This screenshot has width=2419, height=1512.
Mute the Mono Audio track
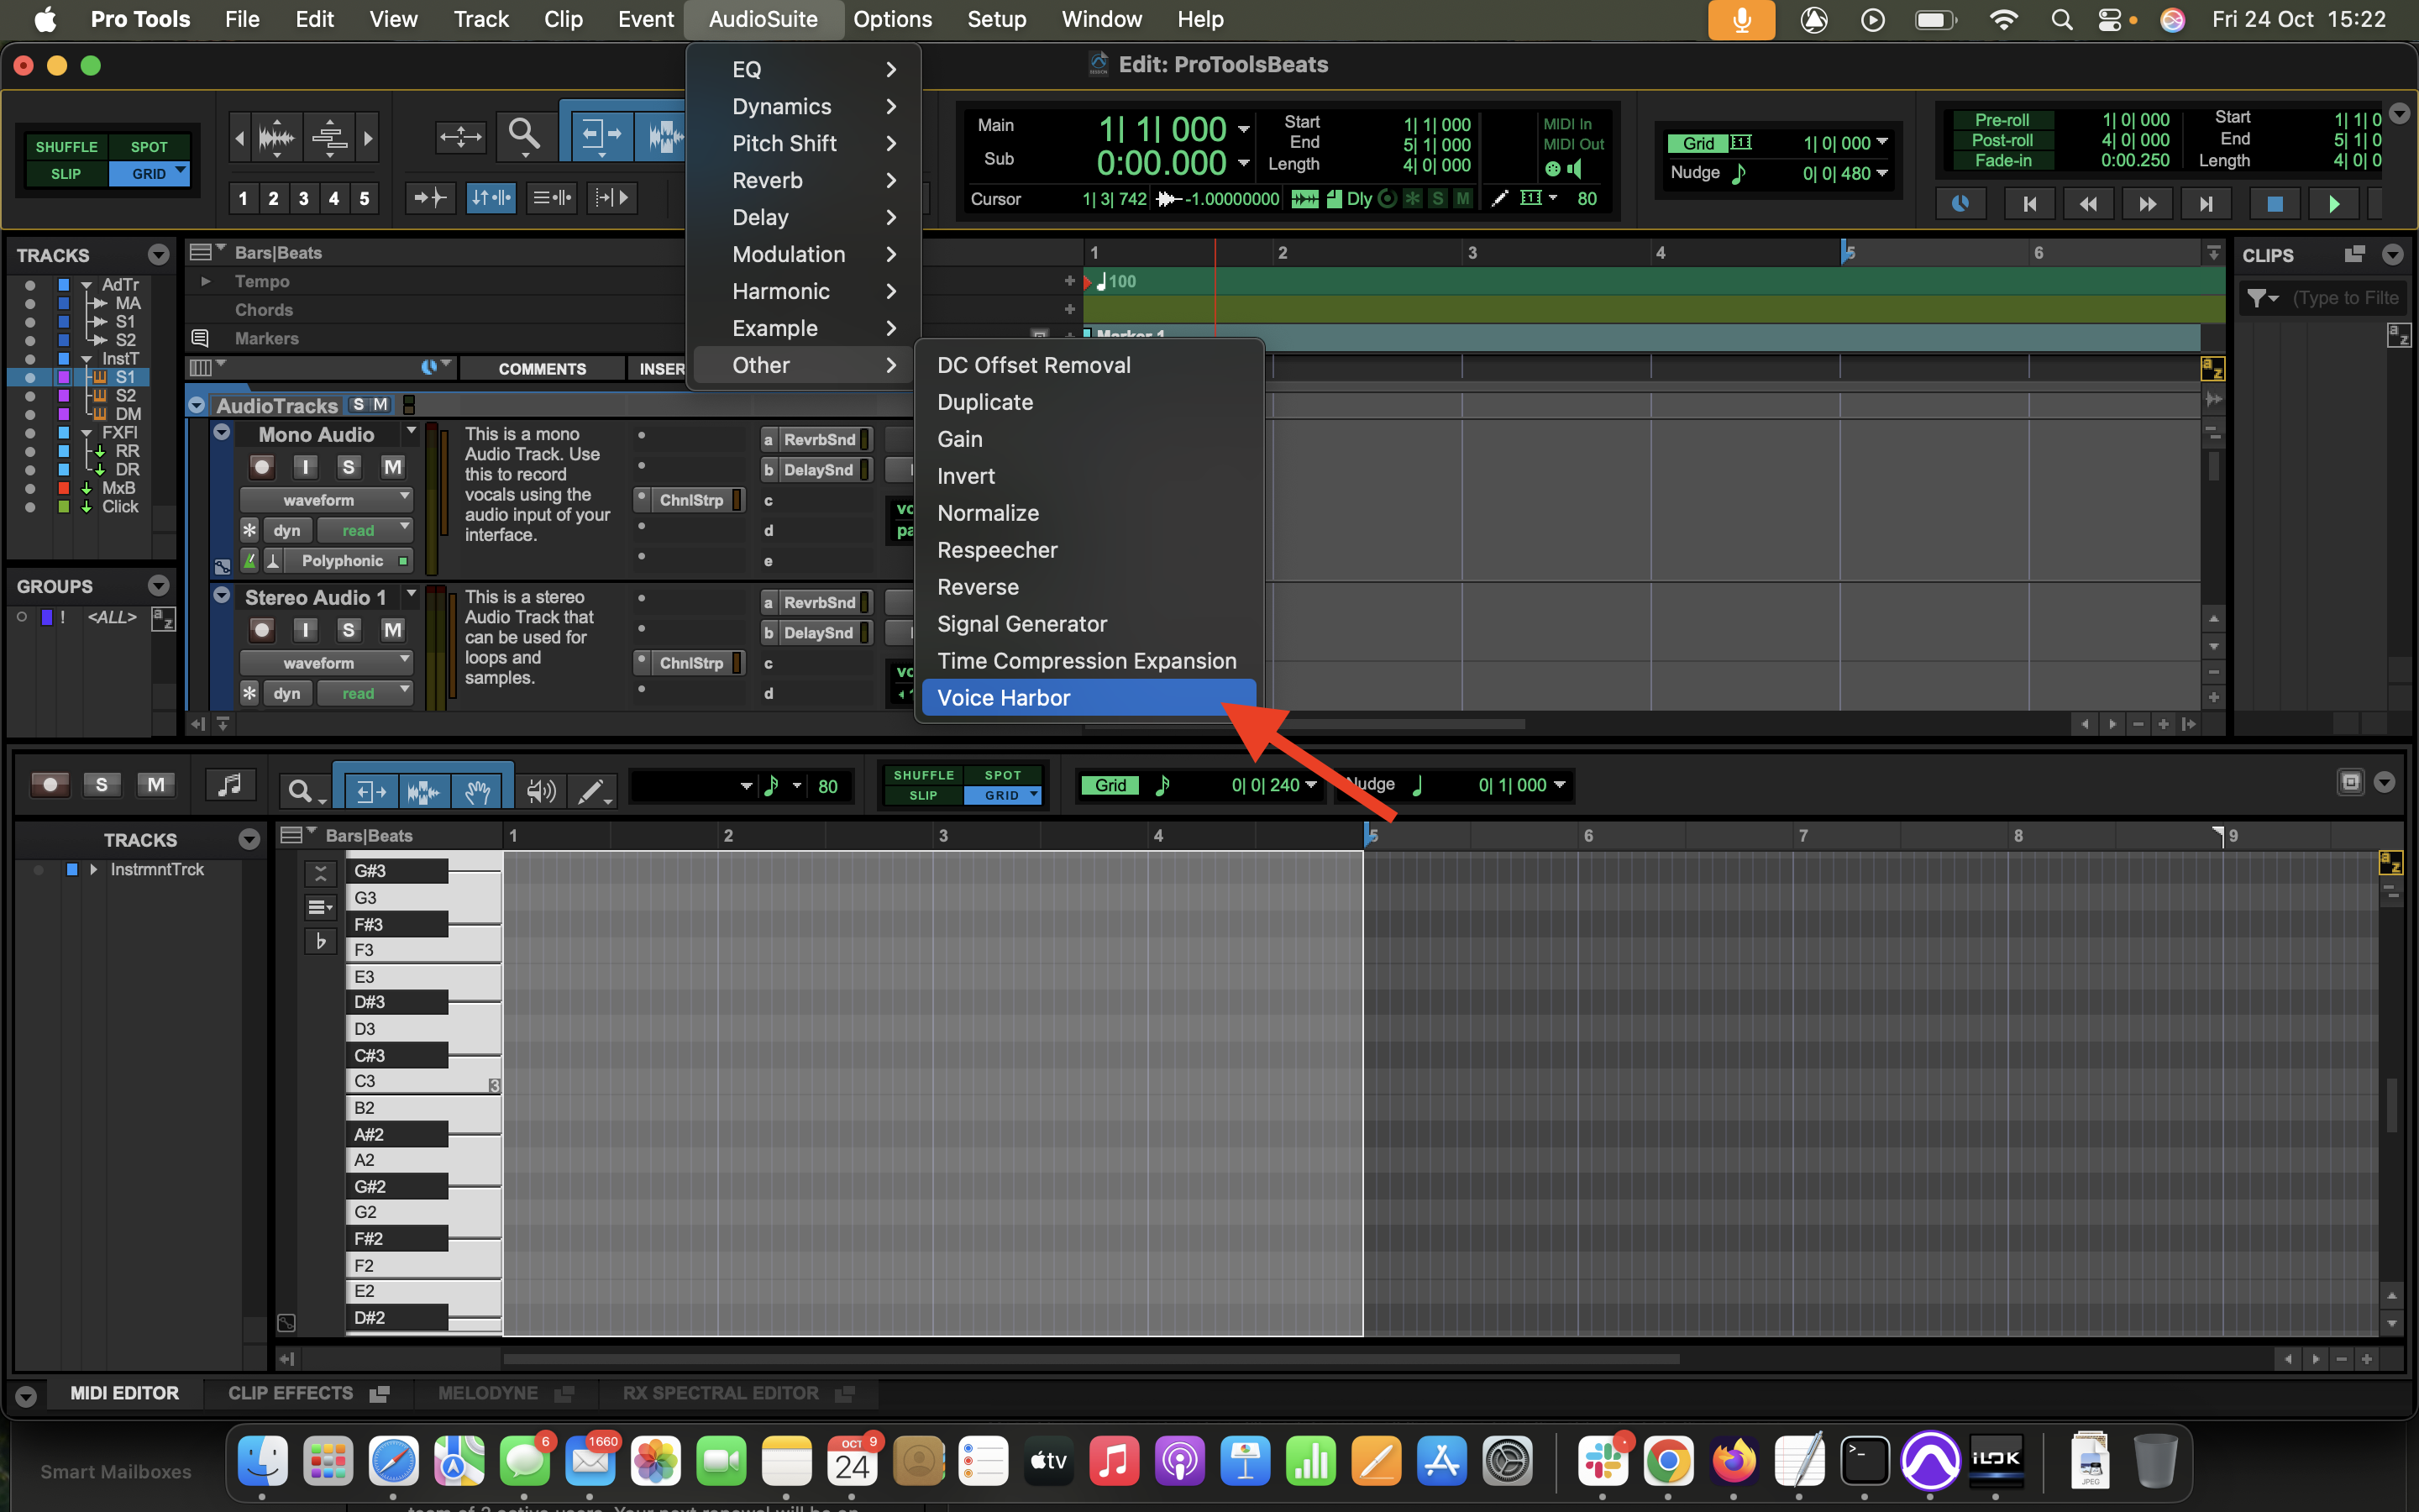click(x=393, y=467)
